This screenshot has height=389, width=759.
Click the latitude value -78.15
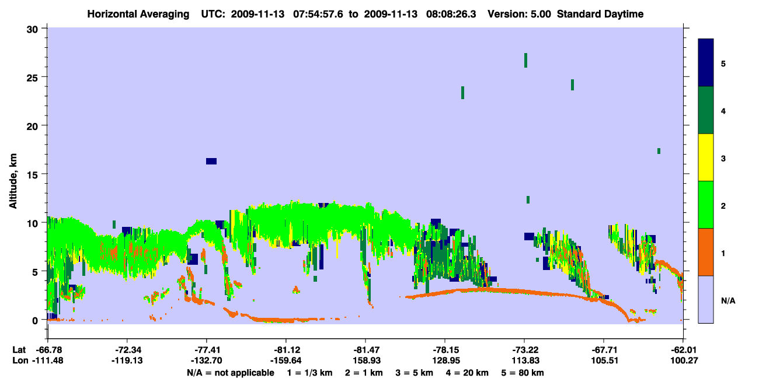(x=445, y=350)
